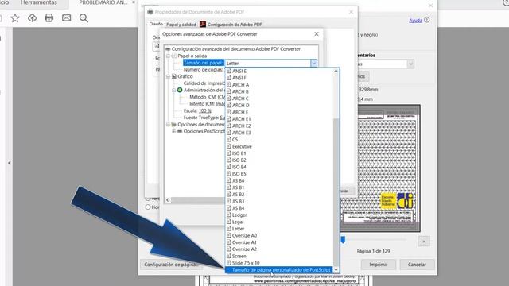Open Configuración de Adobe PDF tab
The height and width of the screenshot is (286, 509).
tap(231, 25)
